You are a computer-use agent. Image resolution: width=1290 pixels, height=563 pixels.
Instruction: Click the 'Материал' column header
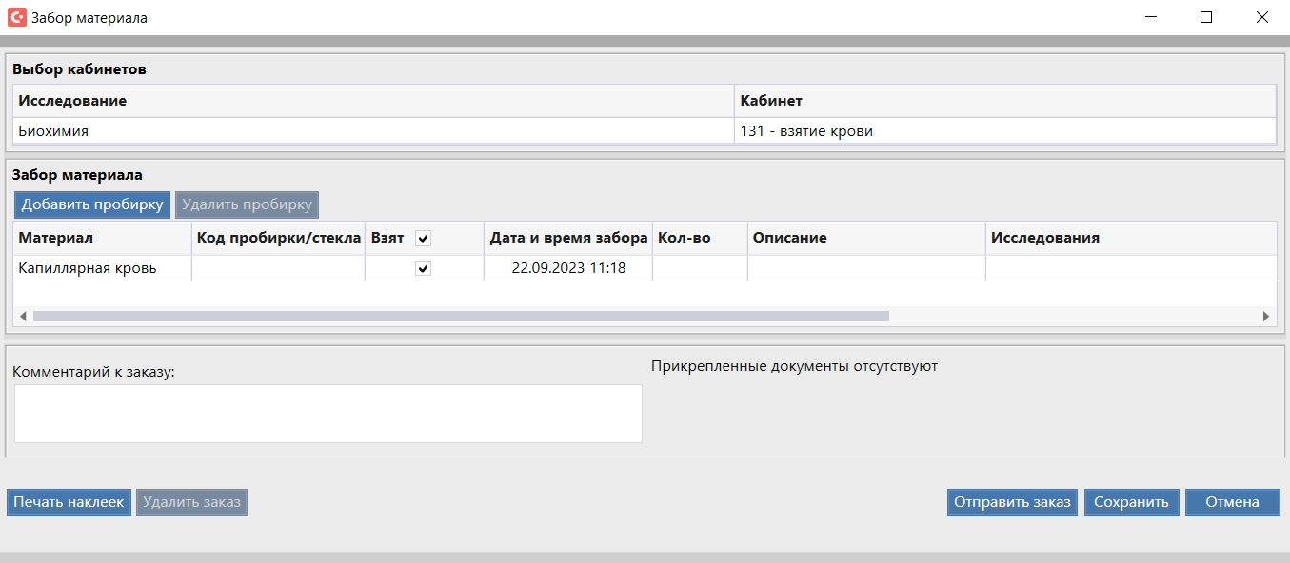point(102,238)
